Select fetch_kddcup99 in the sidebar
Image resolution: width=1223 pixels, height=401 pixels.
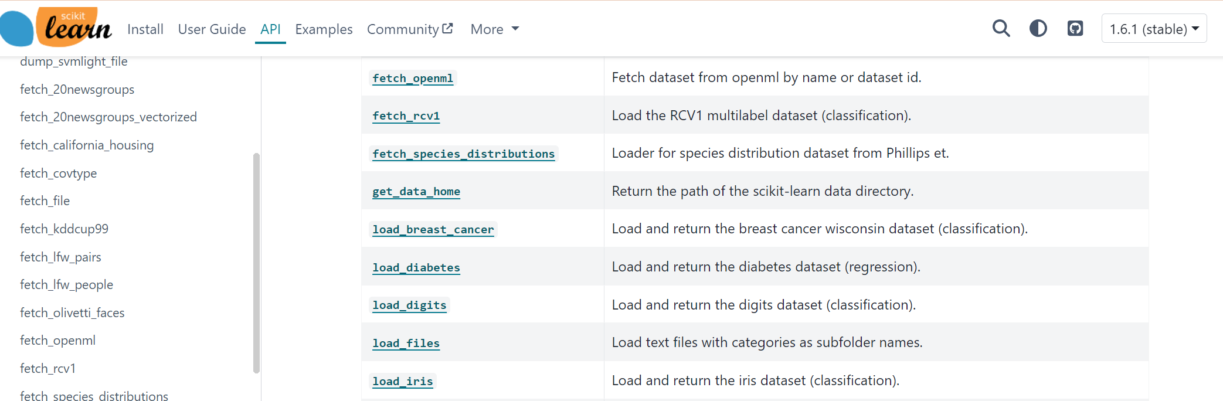pyautogui.click(x=64, y=229)
